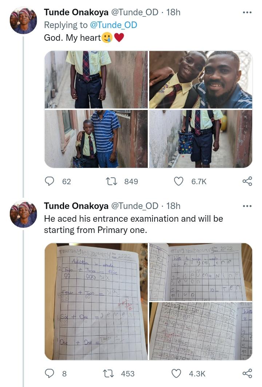Open the 'Addition in words' notebook photo
The image size is (262, 387).
pos(96,301)
